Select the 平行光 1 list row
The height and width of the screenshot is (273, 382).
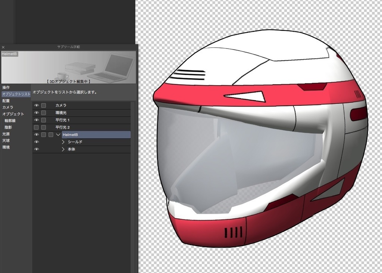pyautogui.click(x=82, y=120)
